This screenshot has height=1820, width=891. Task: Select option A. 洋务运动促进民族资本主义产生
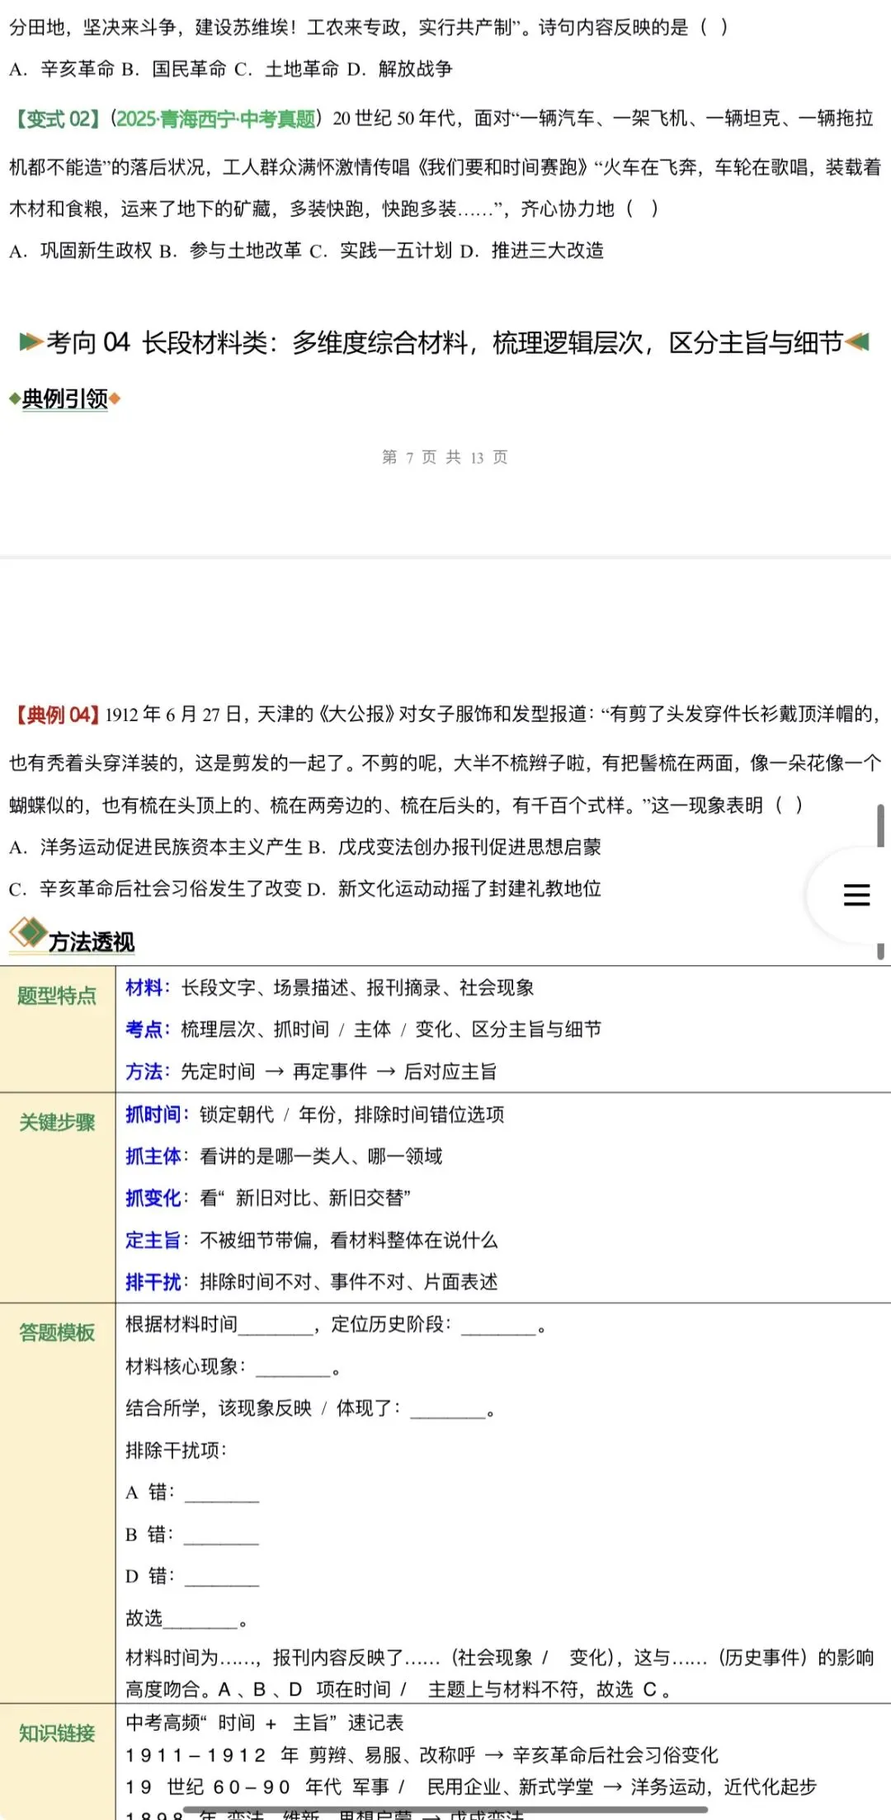pyautogui.click(x=156, y=846)
